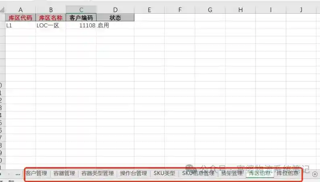Image resolution: width=320 pixels, height=182 pixels.
Task: Select the active 库区信息 sheet tab
Action: point(259,174)
